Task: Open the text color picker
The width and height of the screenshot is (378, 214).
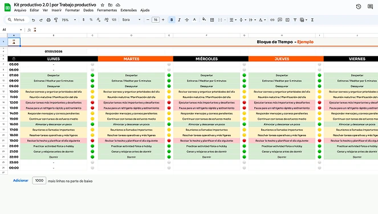Action: tap(194, 20)
